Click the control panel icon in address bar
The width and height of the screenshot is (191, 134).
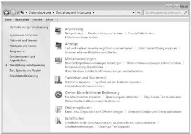pos(22,12)
